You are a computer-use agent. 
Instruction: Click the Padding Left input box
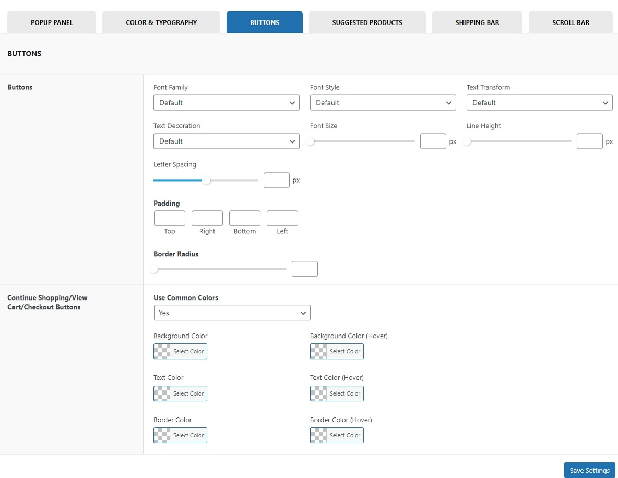tap(282, 218)
